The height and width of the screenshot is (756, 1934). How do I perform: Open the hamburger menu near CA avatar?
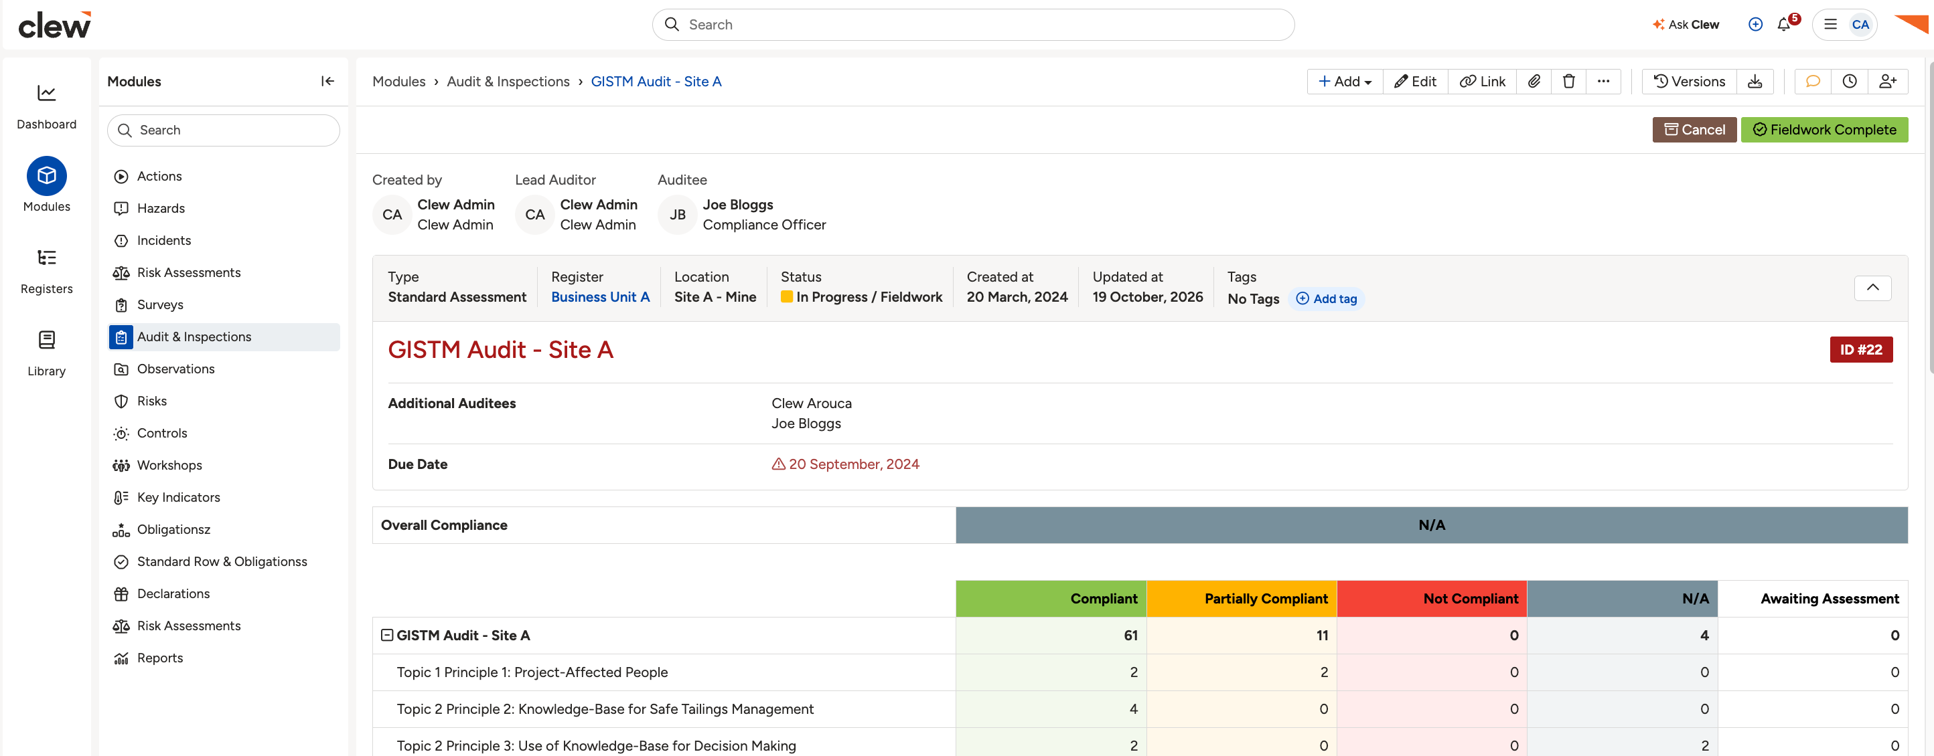(1830, 24)
